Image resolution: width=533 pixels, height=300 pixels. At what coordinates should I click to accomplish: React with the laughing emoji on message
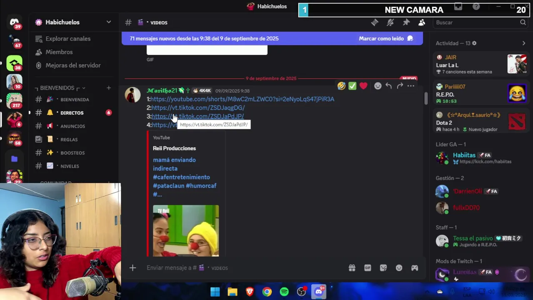[x=341, y=86]
